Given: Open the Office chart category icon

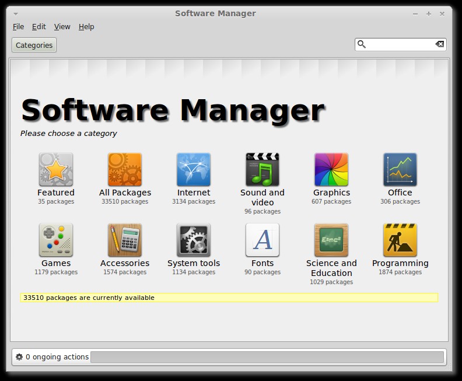Looking at the screenshot, I should 400,169.
